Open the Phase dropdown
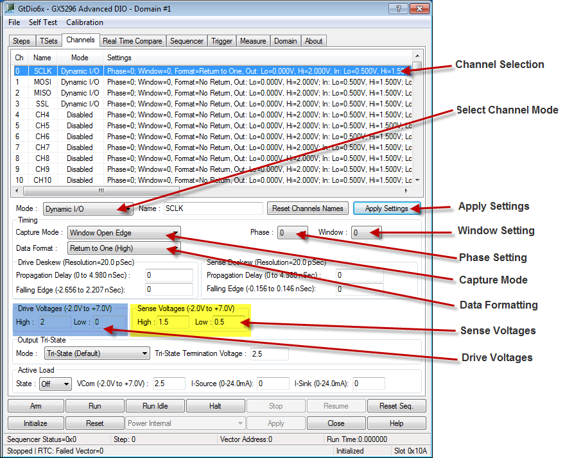 (293, 233)
